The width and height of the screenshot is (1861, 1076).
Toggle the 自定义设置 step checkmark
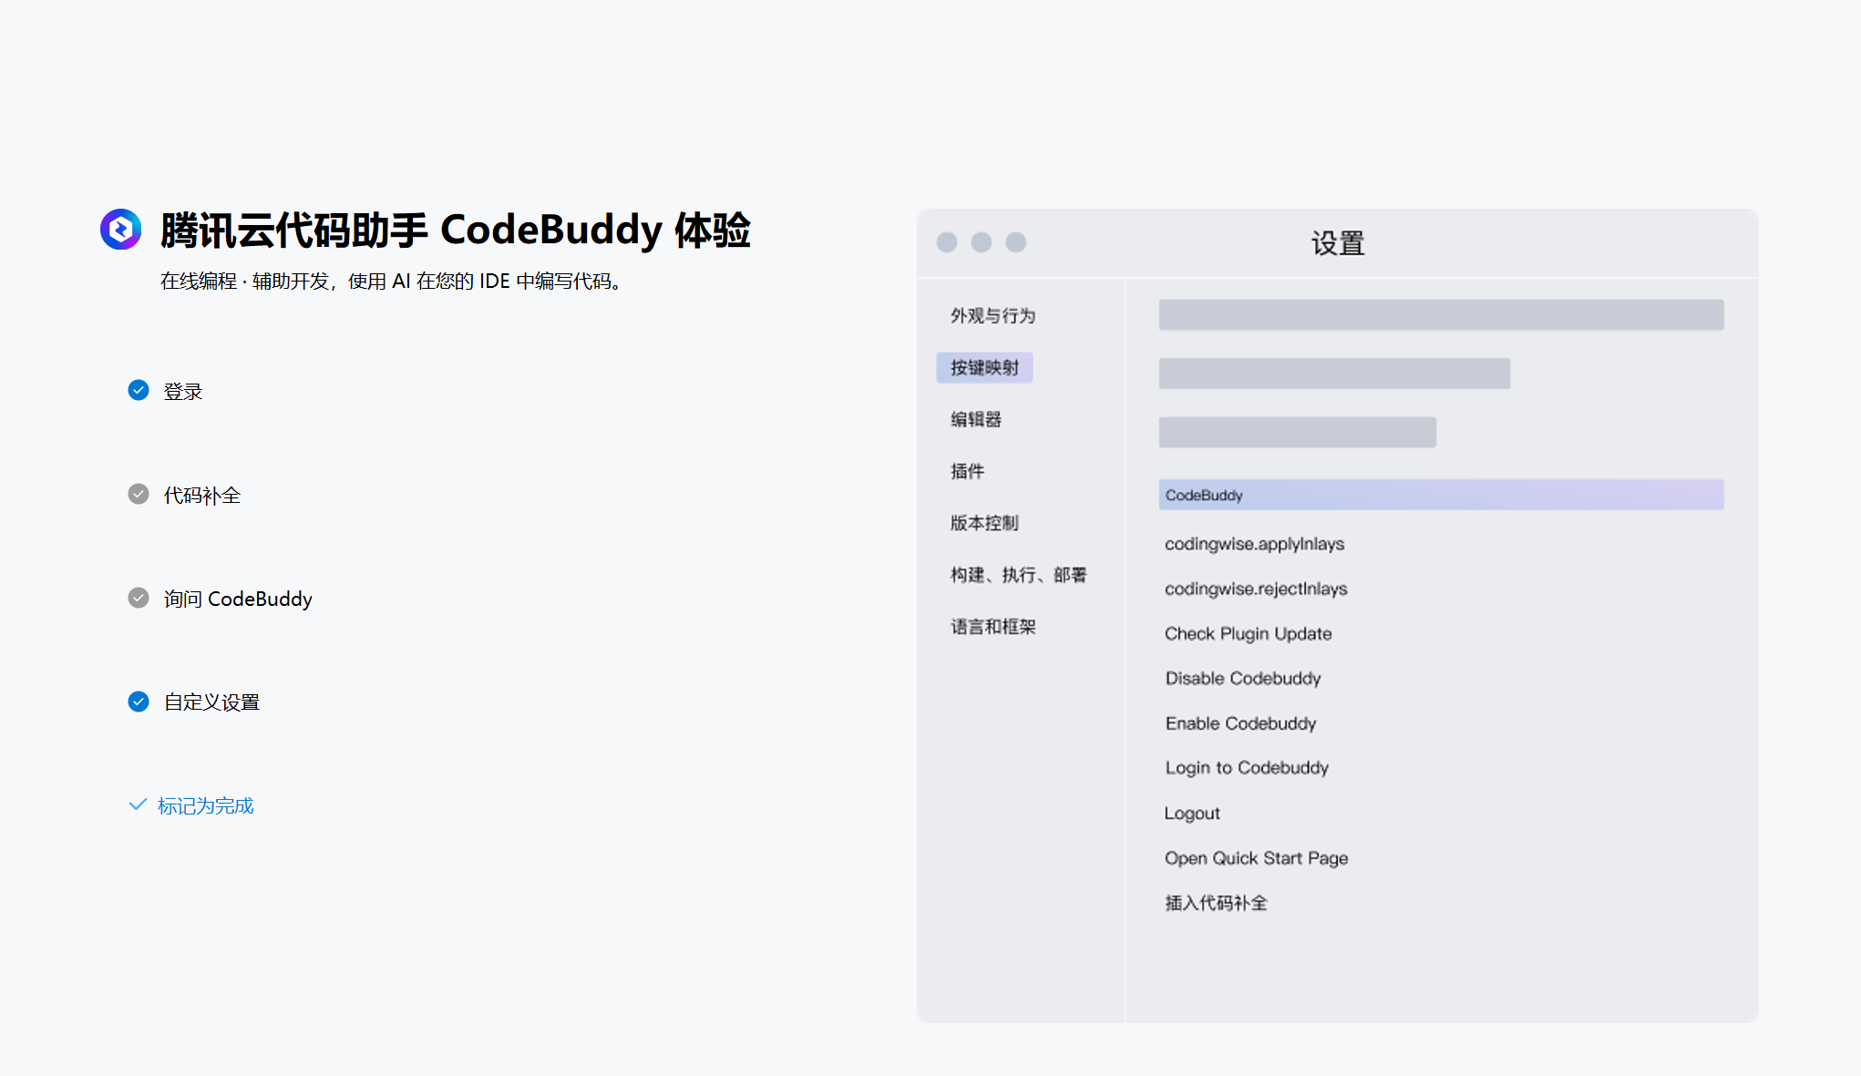139,702
